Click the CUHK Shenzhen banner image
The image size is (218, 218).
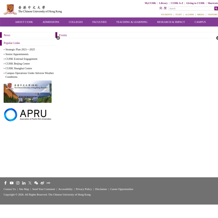click(x=28, y=92)
